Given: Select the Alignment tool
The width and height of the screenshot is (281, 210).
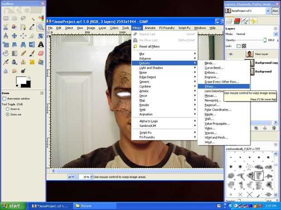Looking at the screenshot, I should pos(23,36).
